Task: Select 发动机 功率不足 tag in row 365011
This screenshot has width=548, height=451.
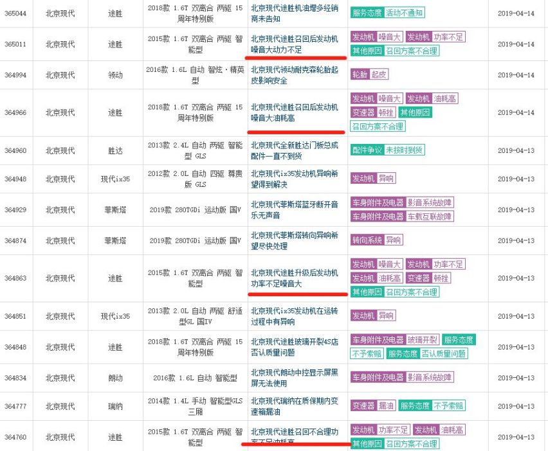Action: pyautogui.click(x=435, y=37)
